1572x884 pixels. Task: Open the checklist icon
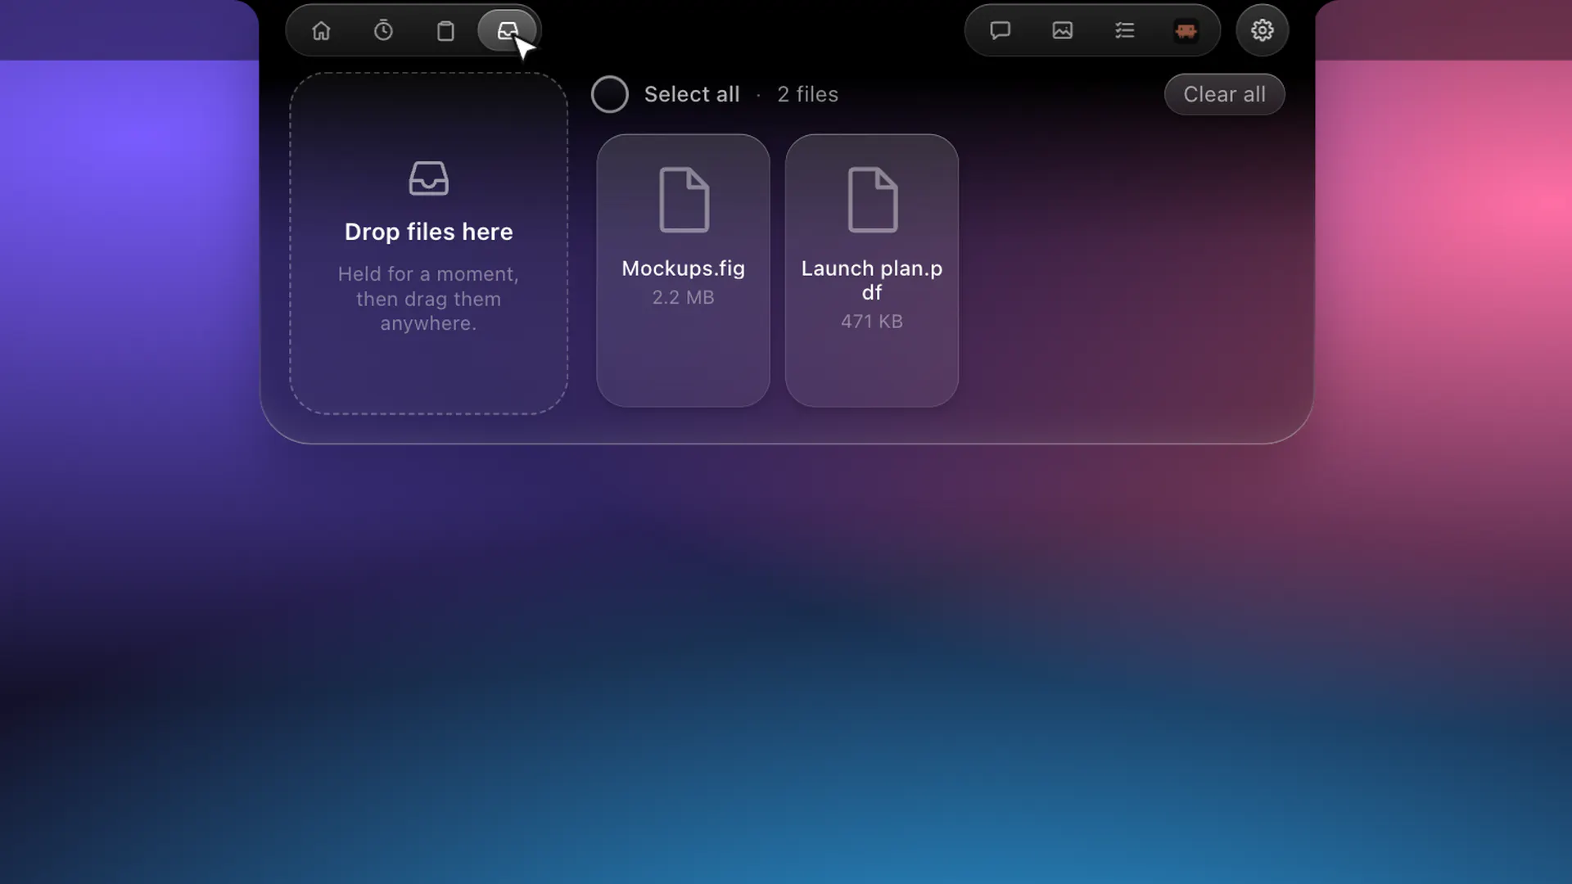point(1124,31)
